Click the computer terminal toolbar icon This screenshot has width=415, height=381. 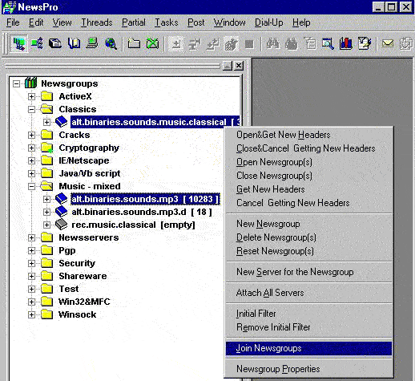point(92,43)
